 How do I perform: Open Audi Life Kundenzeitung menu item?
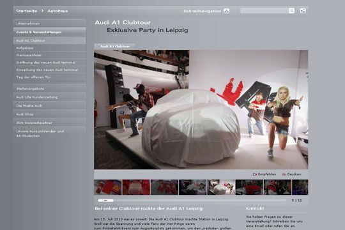tap(49, 97)
